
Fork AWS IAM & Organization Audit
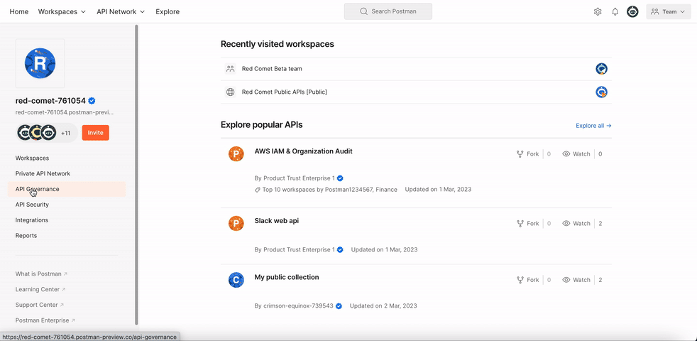pyautogui.click(x=527, y=154)
